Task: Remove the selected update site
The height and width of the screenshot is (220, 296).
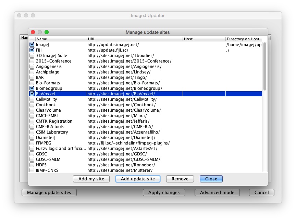Action: pyautogui.click(x=180, y=179)
